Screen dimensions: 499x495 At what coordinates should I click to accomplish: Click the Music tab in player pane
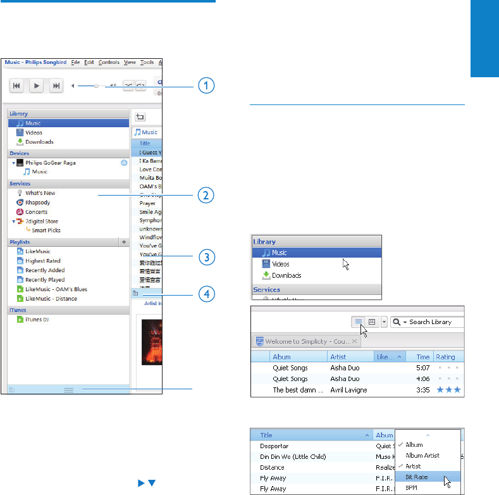tap(146, 132)
